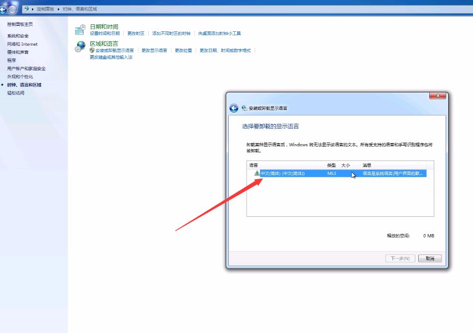Click 更改显示语言 link

(x=154, y=50)
